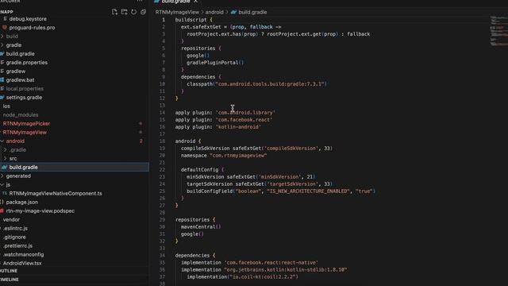Expand the vendor folder
Viewport: 508px width, 286px height.
pos(11,220)
